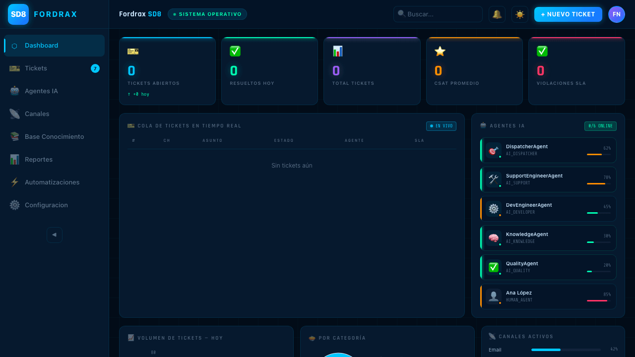The width and height of the screenshot is (635, 357).
Task: Collapse the sidebar with the arrow button
Action: (x=55, y=235)
